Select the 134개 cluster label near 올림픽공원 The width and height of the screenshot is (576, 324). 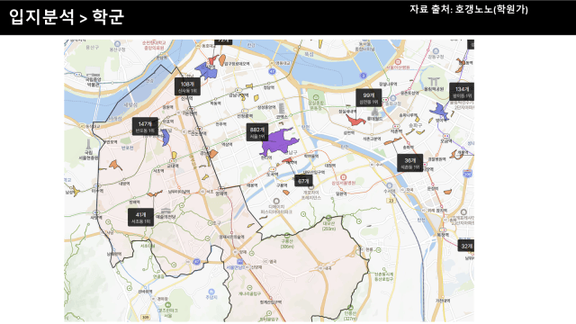462,92
